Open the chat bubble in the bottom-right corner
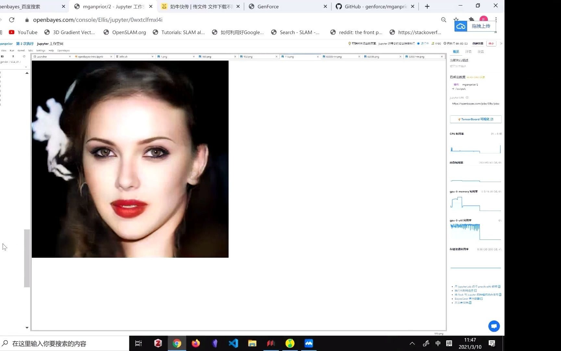 (x=494, y=326)
